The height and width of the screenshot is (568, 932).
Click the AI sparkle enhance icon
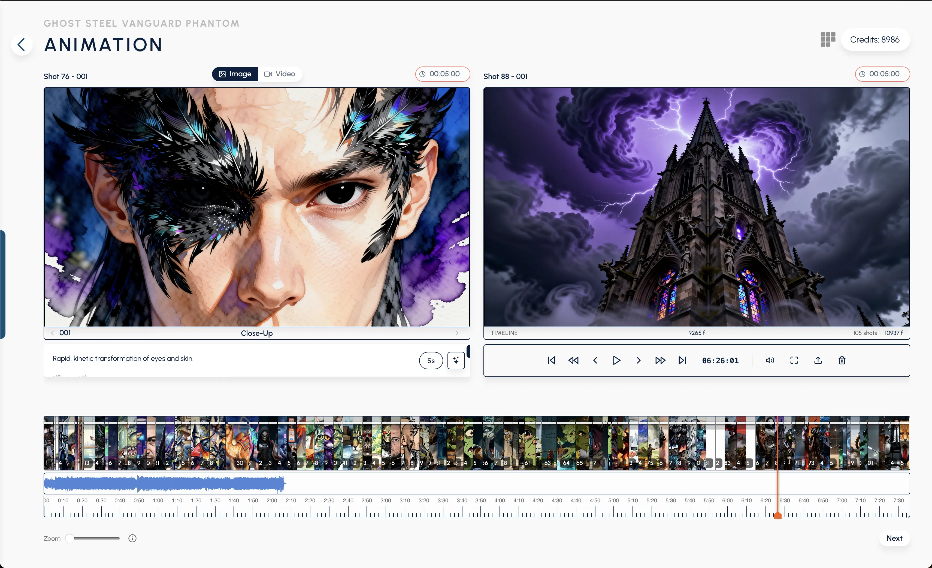pyautogui.click(x=456, y=360)
